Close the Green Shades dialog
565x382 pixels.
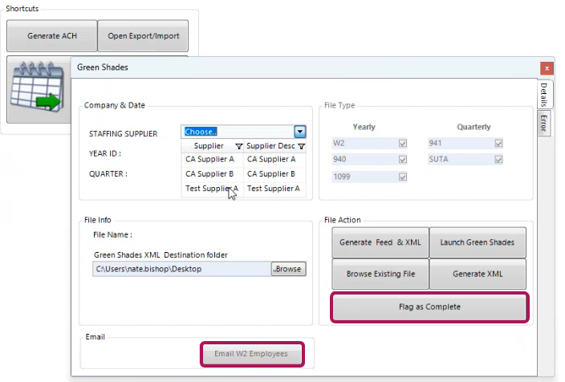click(x=547, y=68)
